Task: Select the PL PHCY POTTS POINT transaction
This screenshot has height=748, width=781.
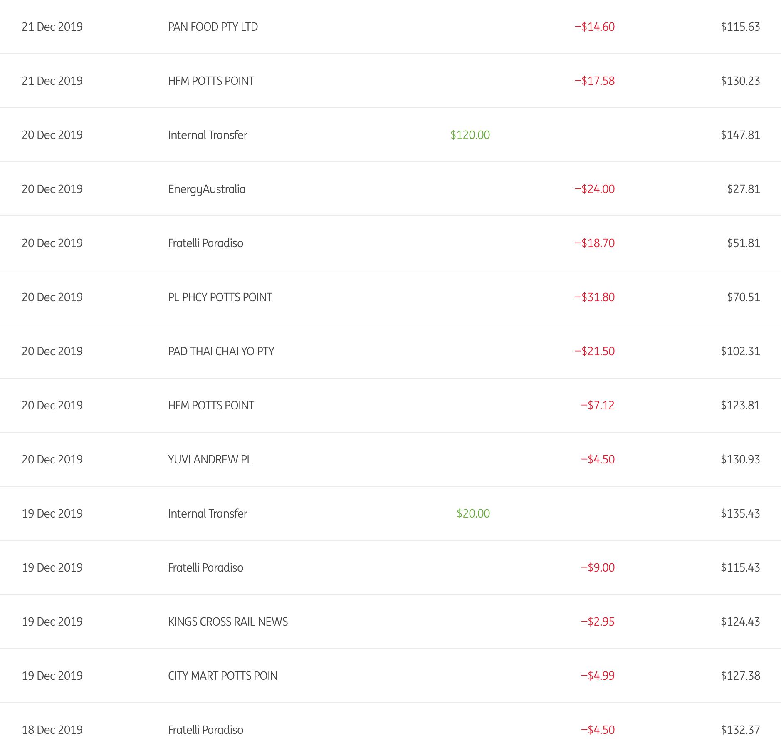Action: pos(220,297)
